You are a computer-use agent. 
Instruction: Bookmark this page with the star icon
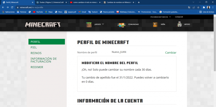coord(198,7)
